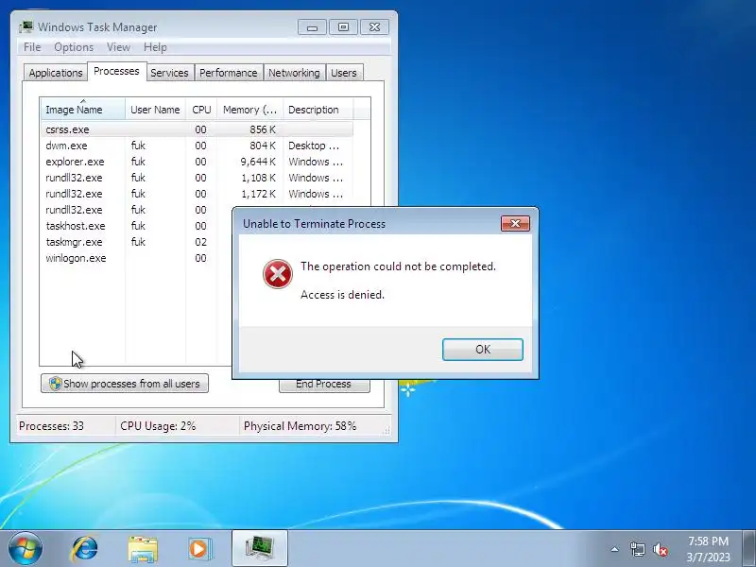Click Physical Memory: 58% status entry
Screen dimensions: 756x567
(x=300, y=426)
